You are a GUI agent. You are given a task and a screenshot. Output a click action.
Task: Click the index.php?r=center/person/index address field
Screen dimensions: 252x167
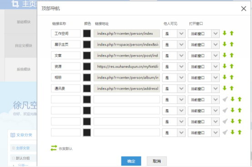127,33
